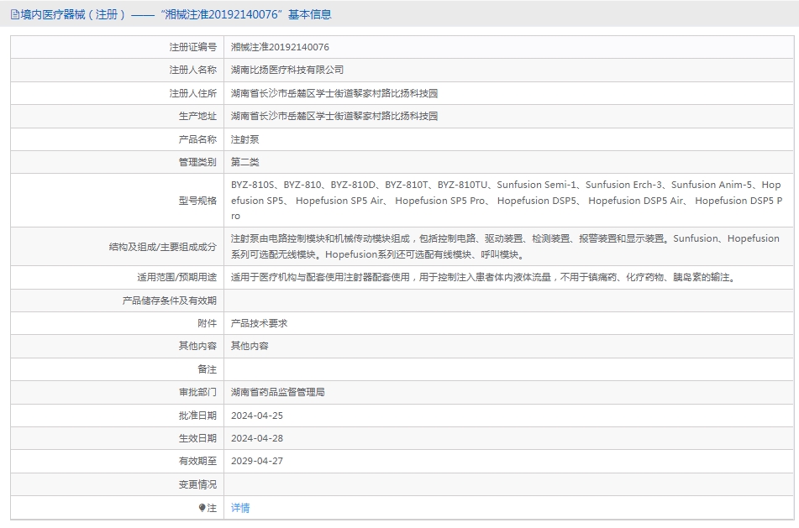Select approving authority 湖南省药品监督管理局
Viewport: 799px width, 528px height.
[278, 392]
